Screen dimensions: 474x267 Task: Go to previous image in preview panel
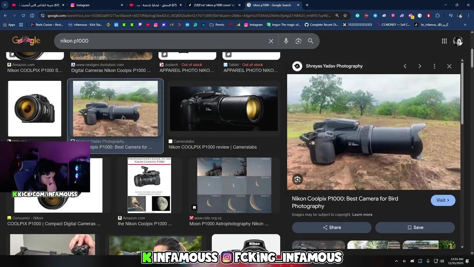405,66
